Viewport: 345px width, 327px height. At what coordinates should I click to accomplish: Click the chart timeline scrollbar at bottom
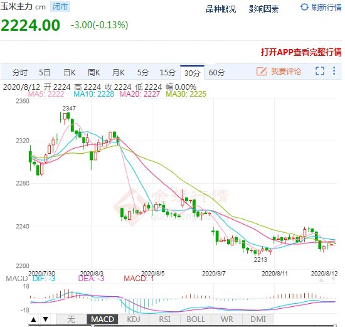click(x=183, y=326)
